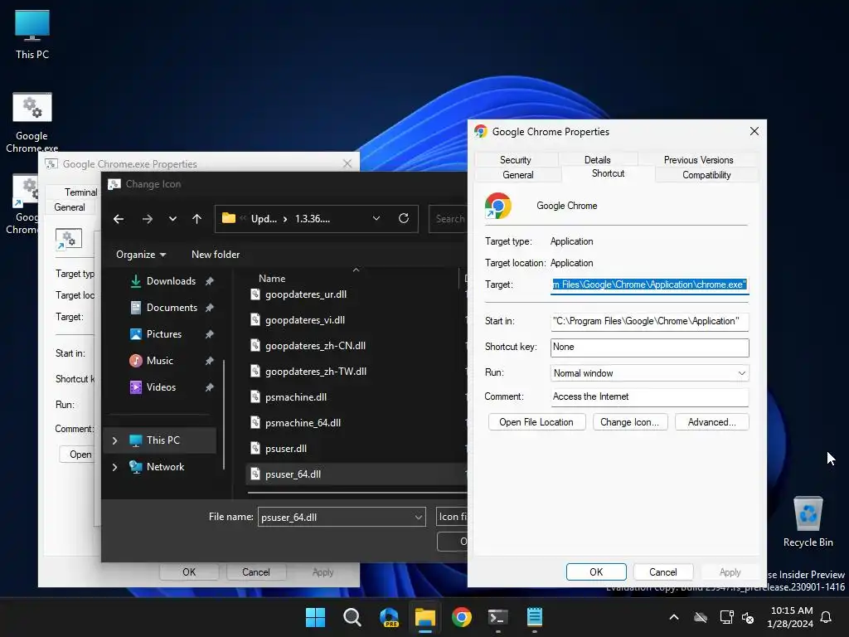Viewport: 849px width, 637px height.
Task: Click pin icon beside Videos
Action: tap(210, 387)
